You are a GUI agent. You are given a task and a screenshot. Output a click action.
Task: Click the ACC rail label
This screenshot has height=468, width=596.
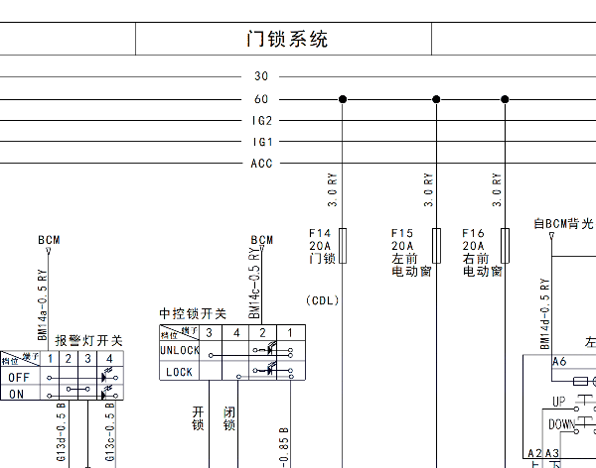261,164
